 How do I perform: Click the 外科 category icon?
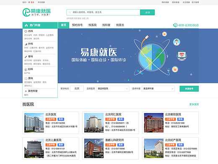click(x=26, y=44)
